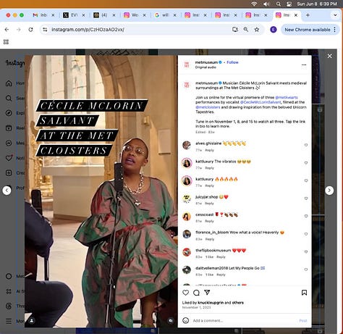Click the Post comment button
Viewport: 343px width, 334px height.
(x=303, y=320)
